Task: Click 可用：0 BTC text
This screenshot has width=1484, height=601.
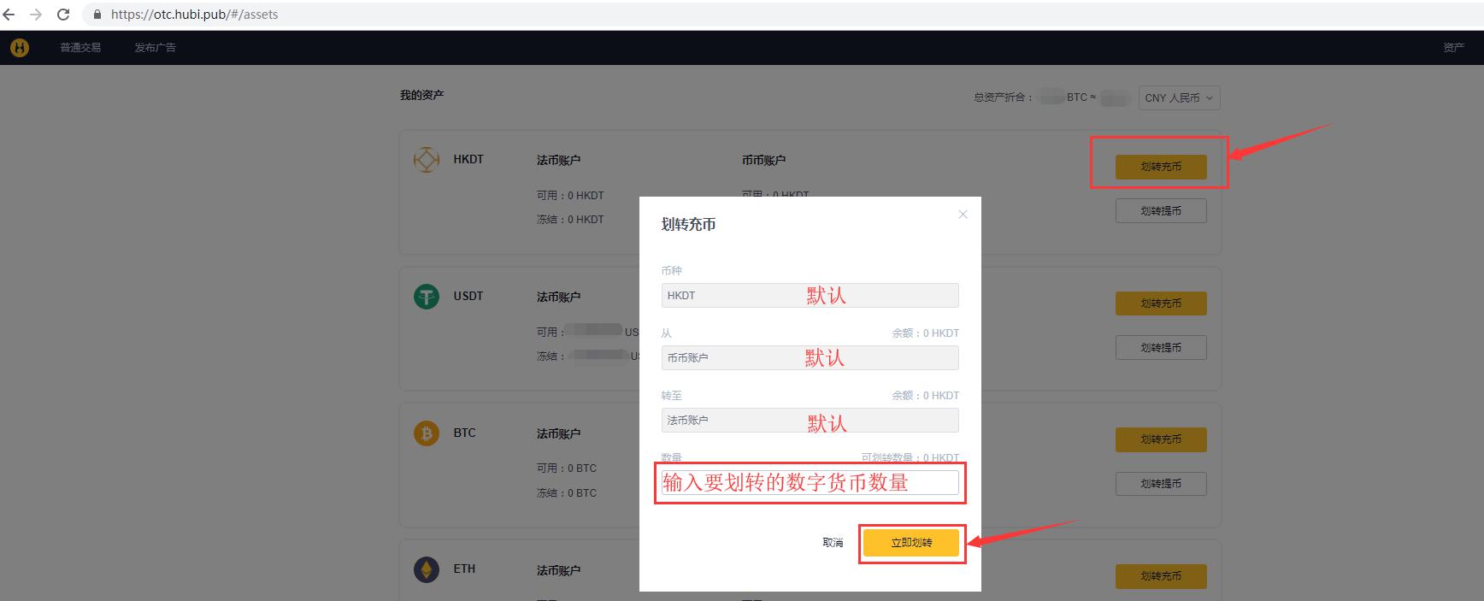Action: 567,468
